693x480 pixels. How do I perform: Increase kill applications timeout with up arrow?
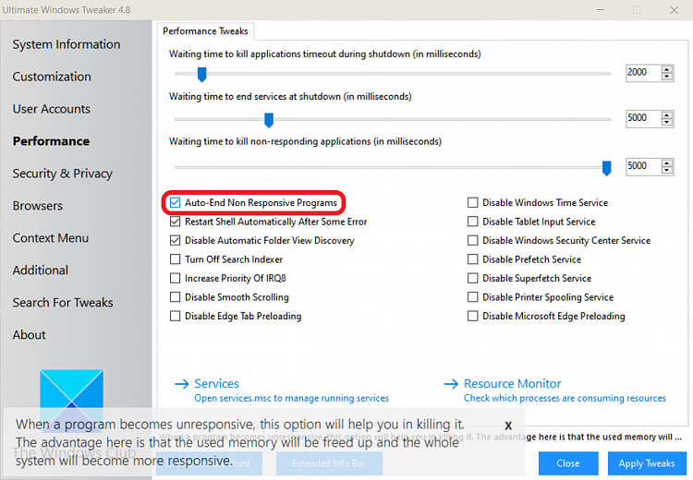(x=667, y=69)
